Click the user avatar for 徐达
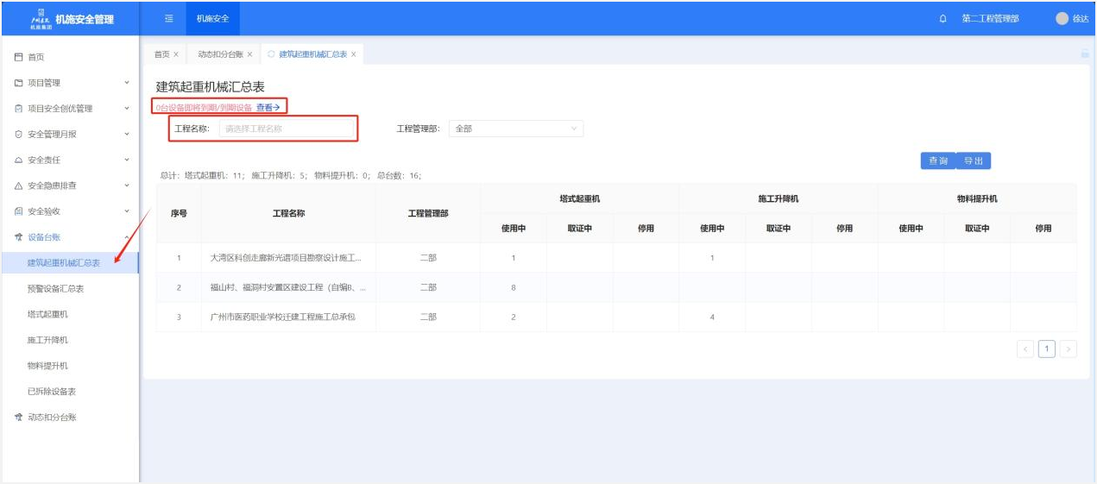 1062,18
